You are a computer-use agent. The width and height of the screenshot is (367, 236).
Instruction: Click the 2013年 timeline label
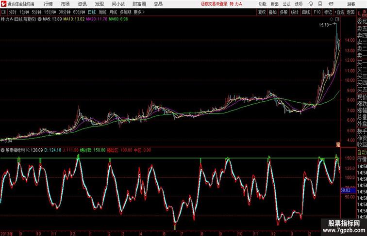(x=7, y=234)
